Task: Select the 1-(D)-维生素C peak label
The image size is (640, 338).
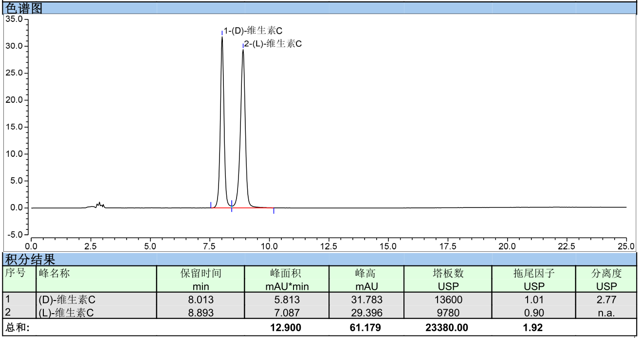Action: (x=253, y=31)
